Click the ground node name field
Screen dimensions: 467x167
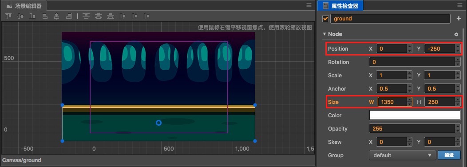390,19
